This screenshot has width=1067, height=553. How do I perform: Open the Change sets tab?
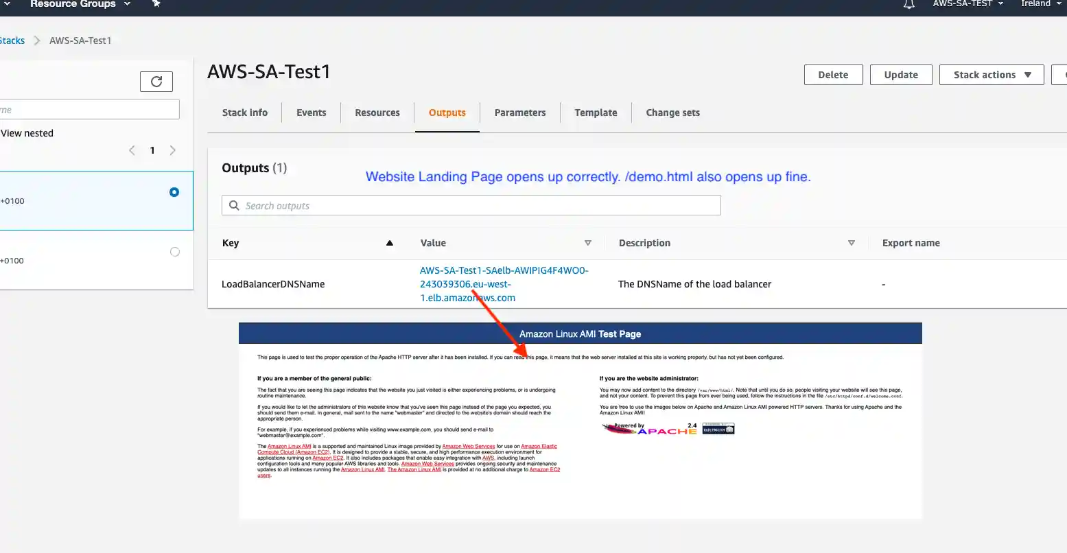click(673, 113)
